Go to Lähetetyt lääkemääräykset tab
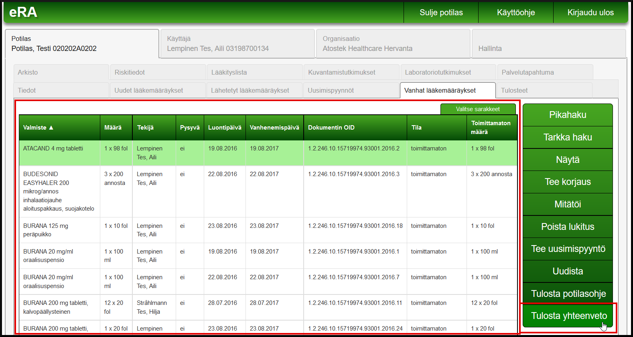 click(x=254, y=90)
